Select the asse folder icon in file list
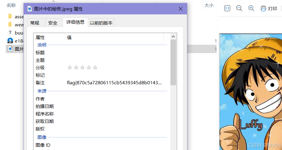 [10, 16]
